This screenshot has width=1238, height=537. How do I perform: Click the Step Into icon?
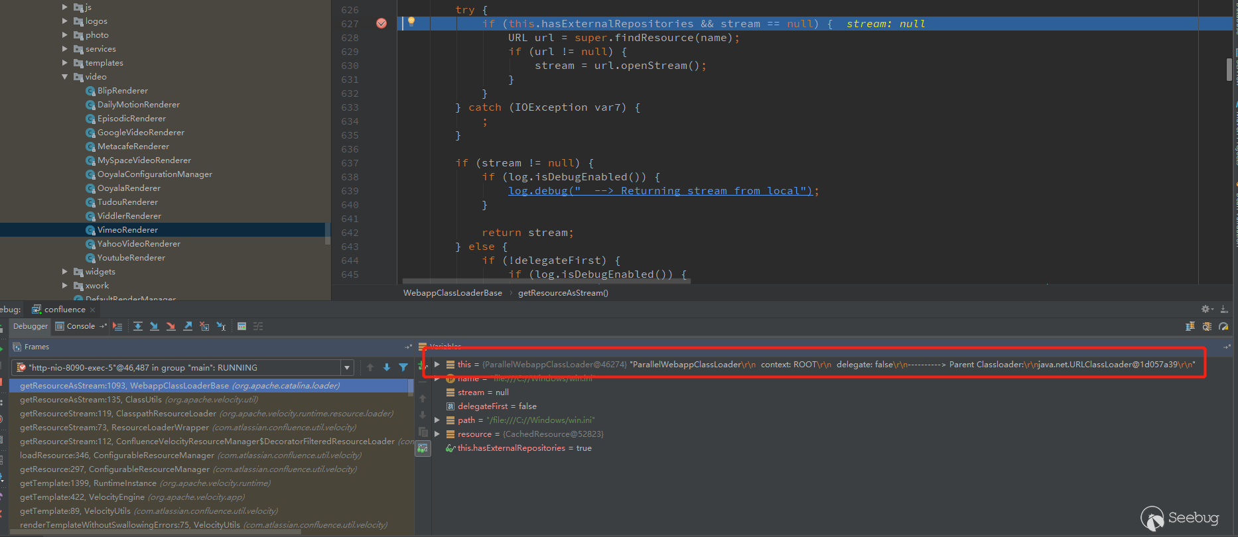tap(154, 326)
